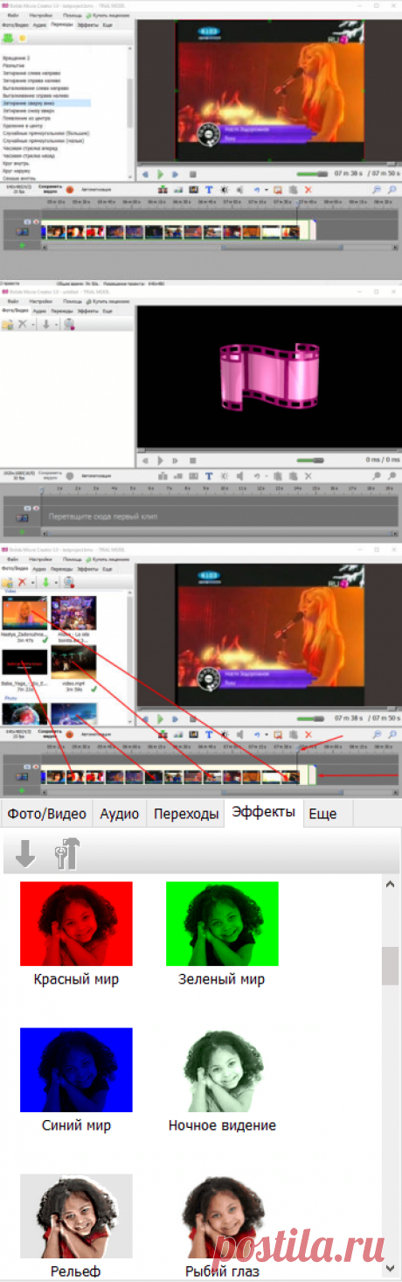Image resolution: width=402 pixels, height=1282 pixels.
Task: Click red record dot in empty untitled project toolbar
Action: click(x=70, y=476)
